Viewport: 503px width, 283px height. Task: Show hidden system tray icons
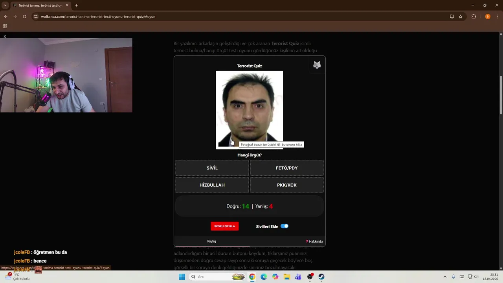coord(445,277)
